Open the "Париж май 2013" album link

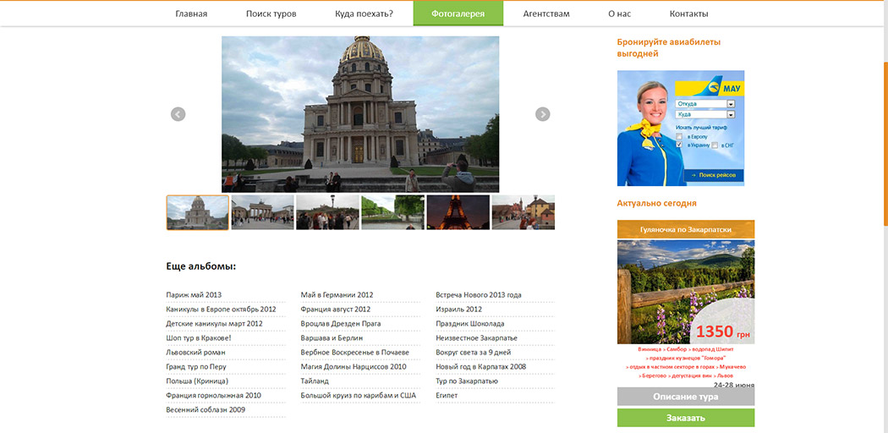coord(194,295)
